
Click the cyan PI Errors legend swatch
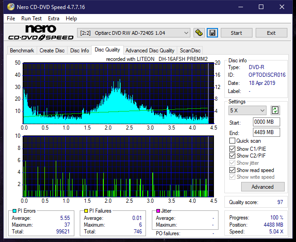pos(15,211)
